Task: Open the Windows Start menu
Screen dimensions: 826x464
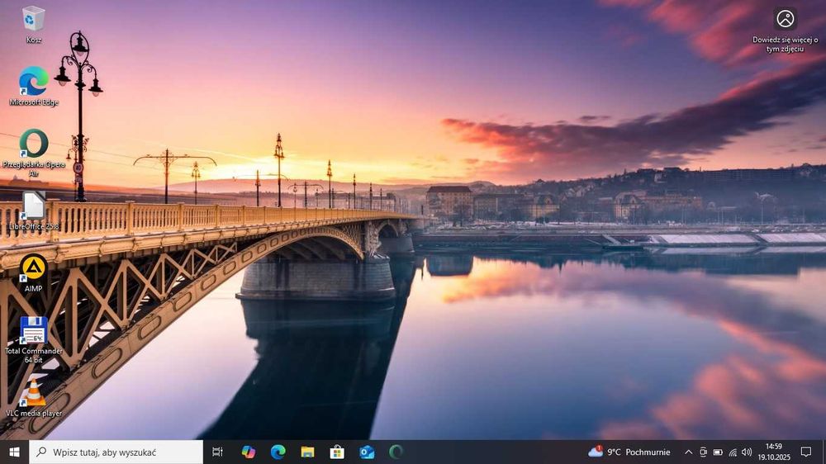Action: [14, 452]
